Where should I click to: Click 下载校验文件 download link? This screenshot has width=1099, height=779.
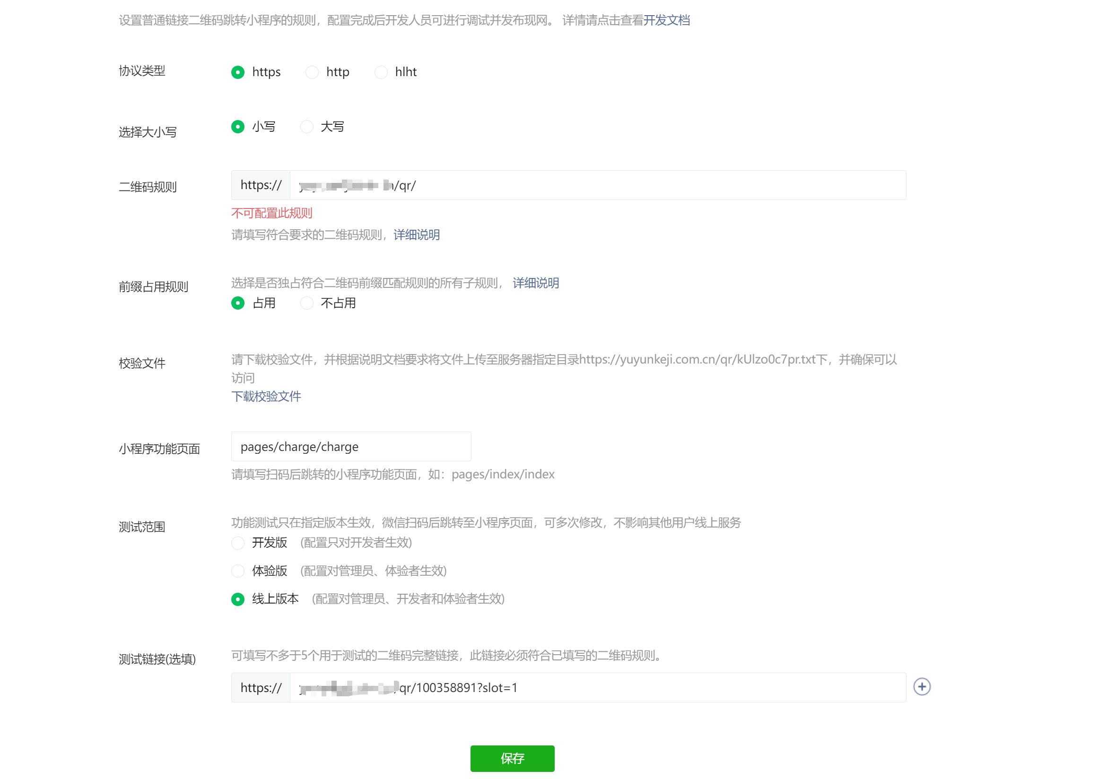pos(266,397)
